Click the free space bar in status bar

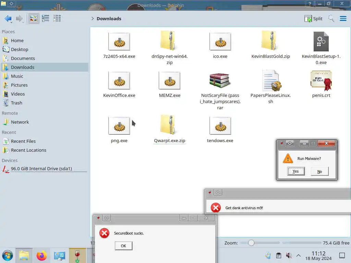(x=302, y=243)
